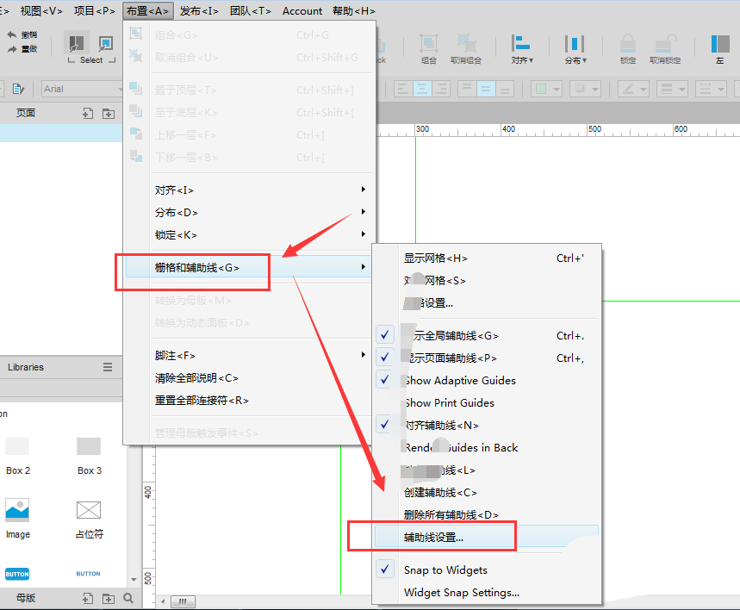The height and width of the screenshot is (610, 740).
Task: Toggle the Show Adaptive Guides checkbox
Action: 384,380
